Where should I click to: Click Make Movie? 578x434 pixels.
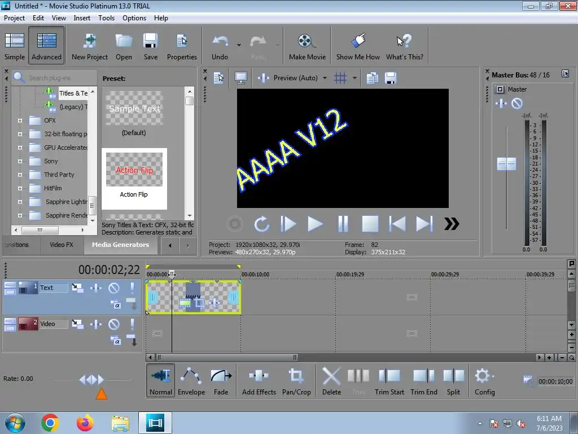[x=307, y=46]
